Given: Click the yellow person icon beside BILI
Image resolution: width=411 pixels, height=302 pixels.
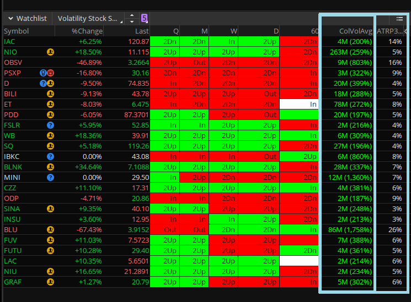Looking at the screenshot, I should (50, 94).
